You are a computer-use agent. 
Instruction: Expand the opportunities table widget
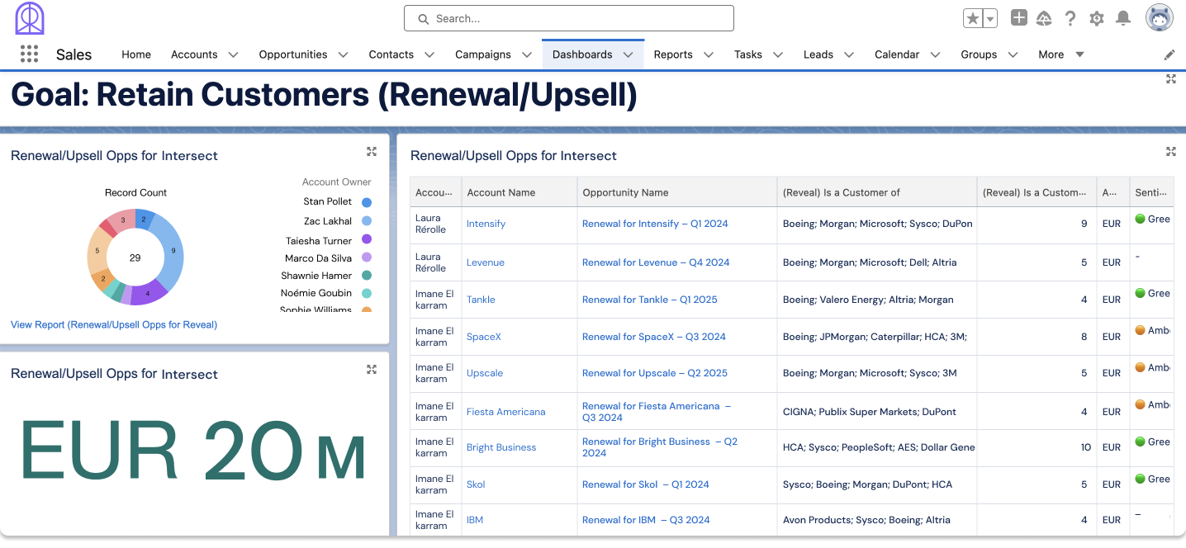coord(1170,151)
